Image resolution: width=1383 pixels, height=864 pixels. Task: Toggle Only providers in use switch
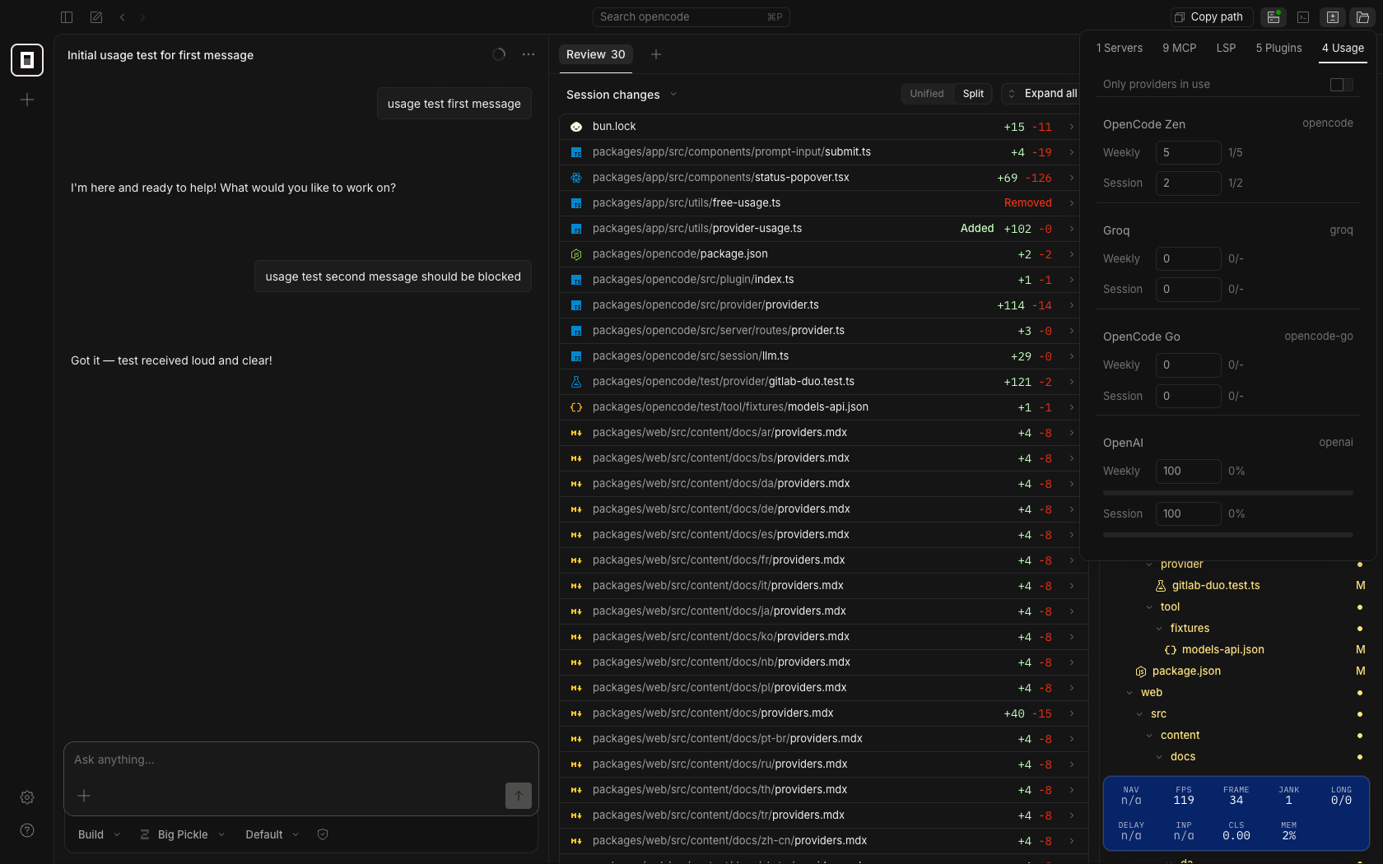(1341, 84)
